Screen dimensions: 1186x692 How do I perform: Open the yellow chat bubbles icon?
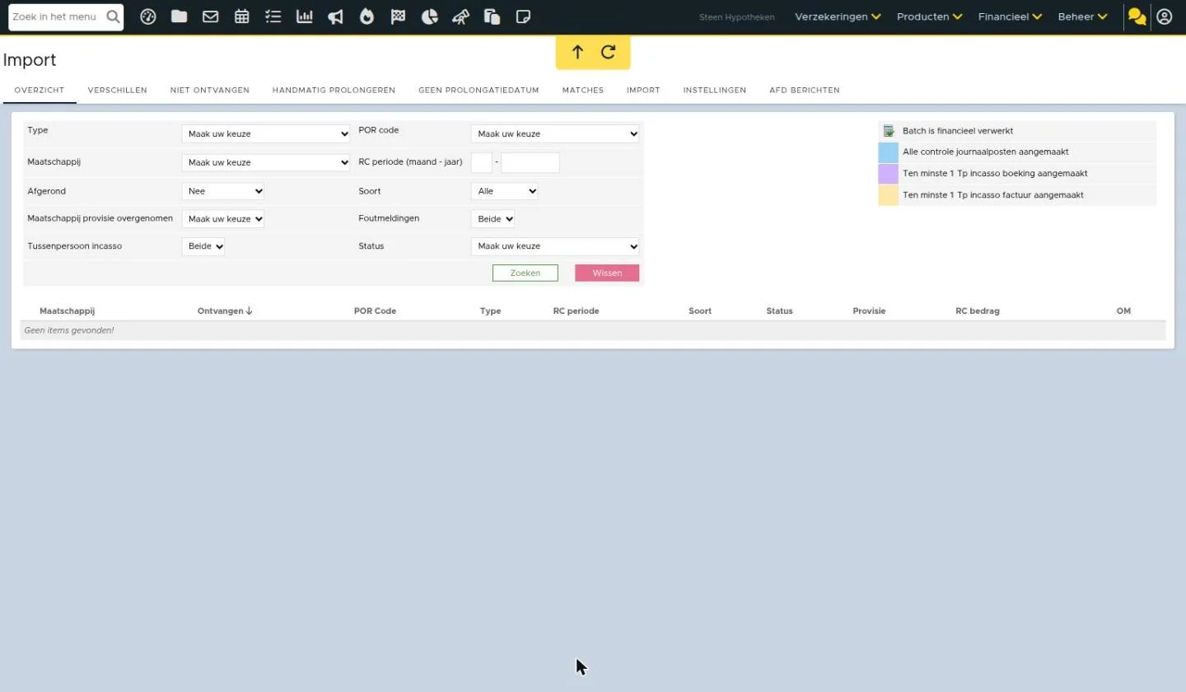[x=1137, y=16]
